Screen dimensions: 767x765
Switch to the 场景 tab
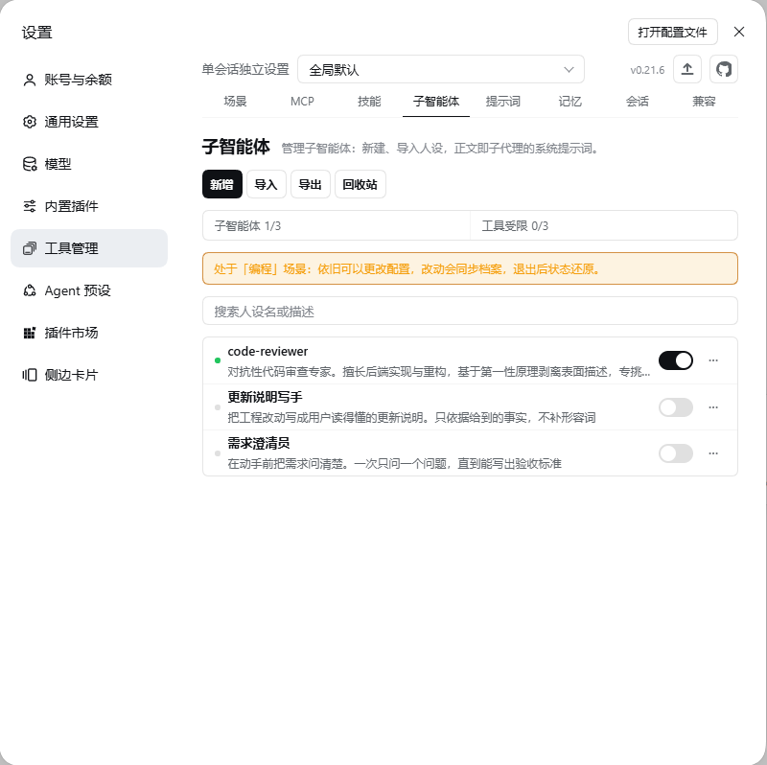[x=235, y=102]
